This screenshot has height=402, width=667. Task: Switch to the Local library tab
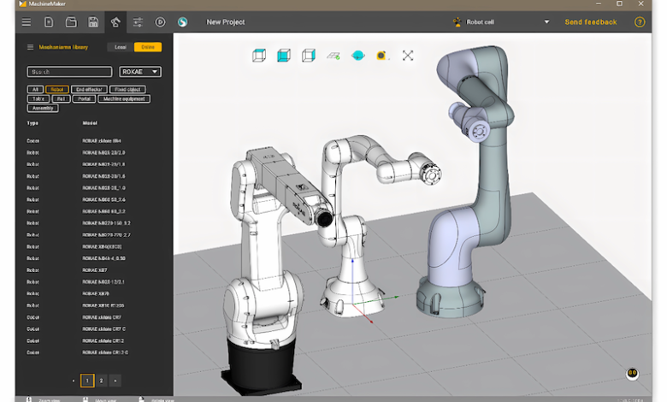121,47
